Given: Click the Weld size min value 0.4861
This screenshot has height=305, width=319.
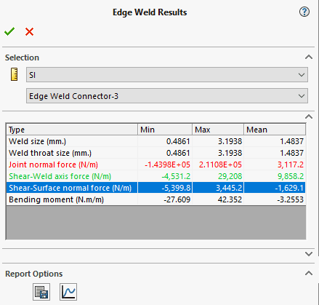Looking at the screenshot, I should point(178,141).
